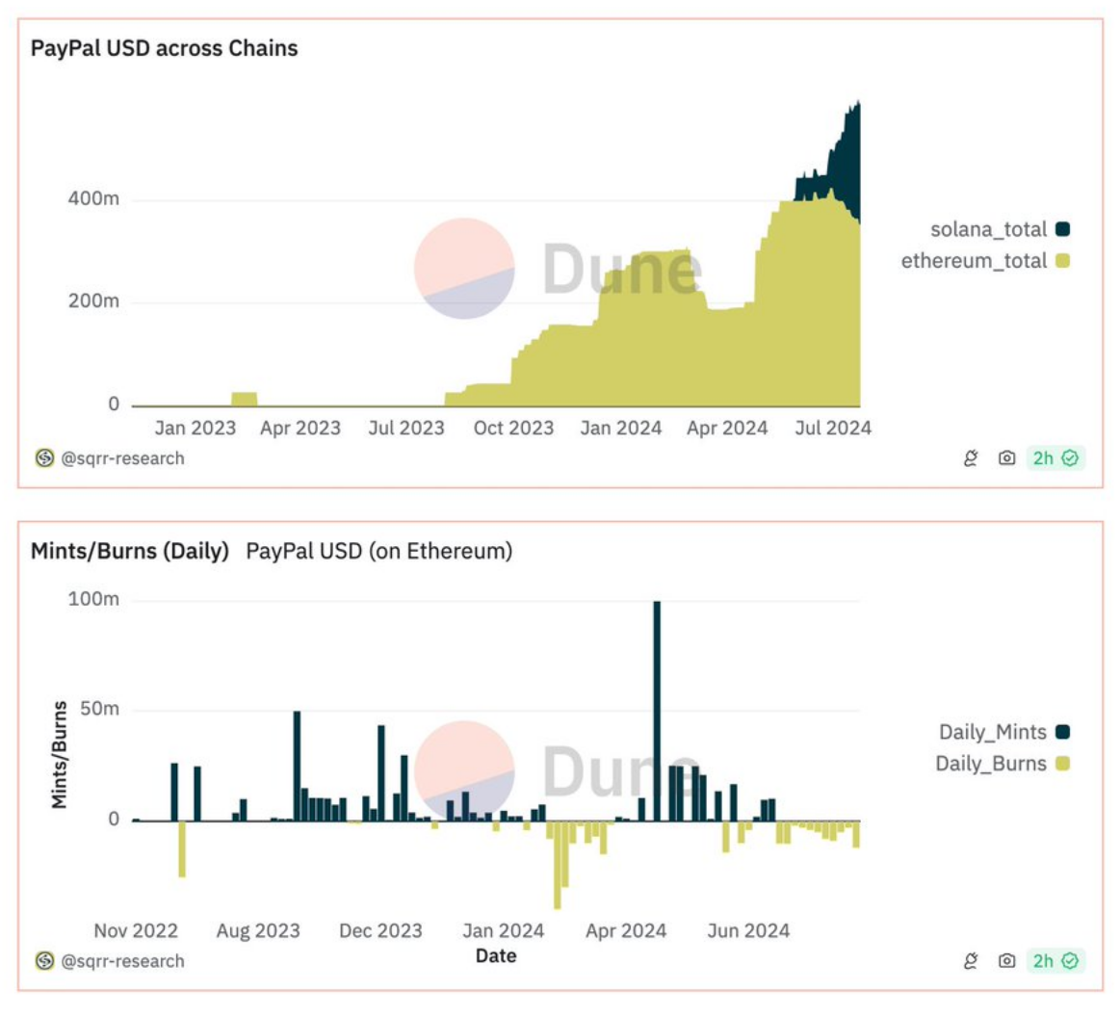Toggle the ethereum_total series in legend
The height and width of the screenshot is (1016, 1120).
pos(974,261)
